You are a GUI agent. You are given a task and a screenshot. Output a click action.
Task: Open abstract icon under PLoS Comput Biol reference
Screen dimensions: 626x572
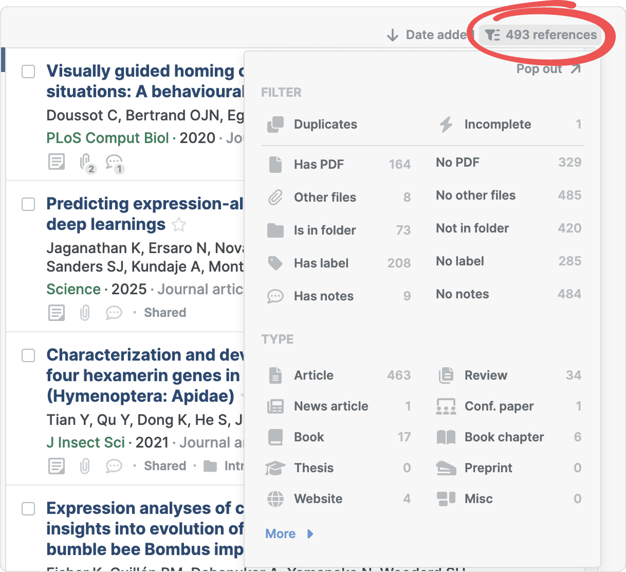pos(57,162)
